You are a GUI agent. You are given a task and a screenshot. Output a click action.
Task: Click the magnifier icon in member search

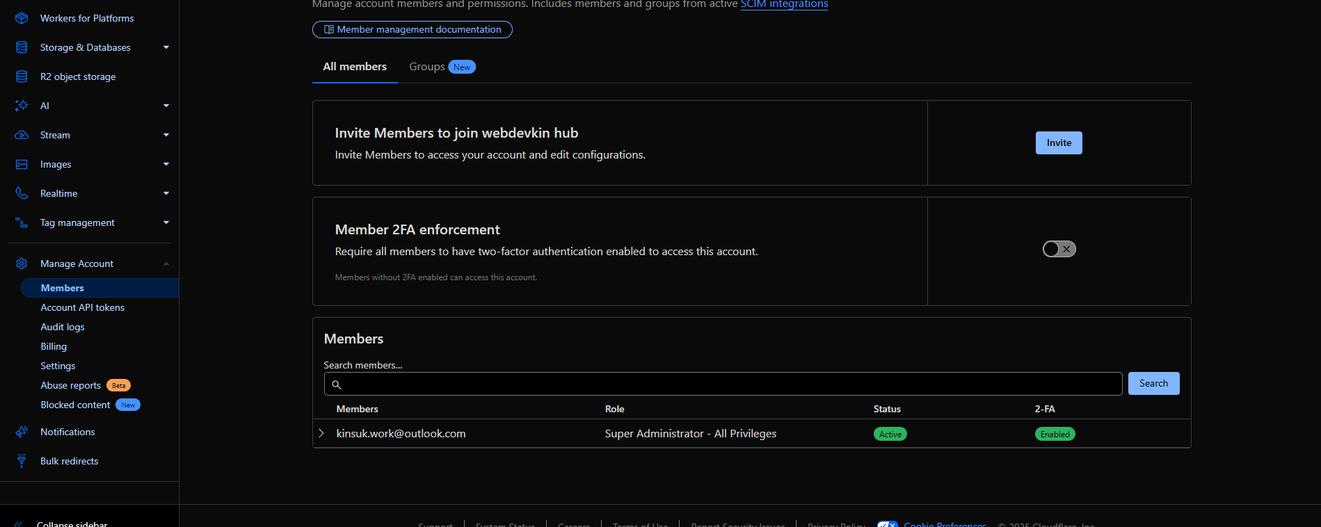pos(337,384)
